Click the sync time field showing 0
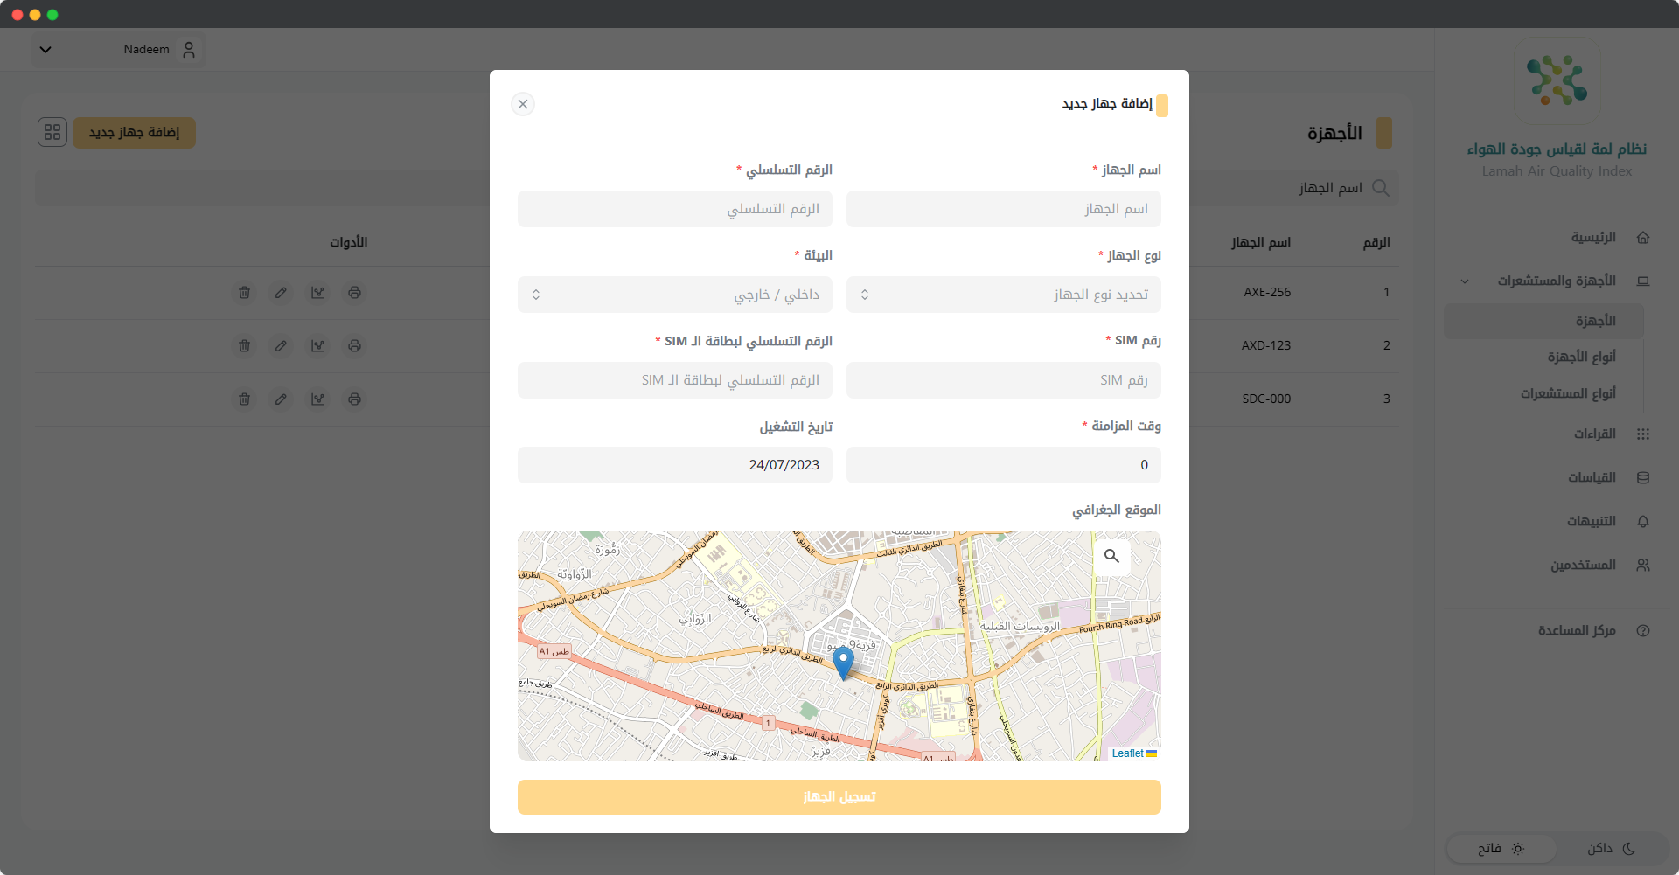Image resolution: width=1679 pixels, height=875 pixels. (x=1004, y=465)
